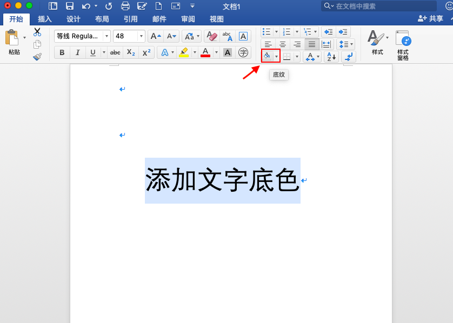Open the 样式 styles gallery

[378, 42]
